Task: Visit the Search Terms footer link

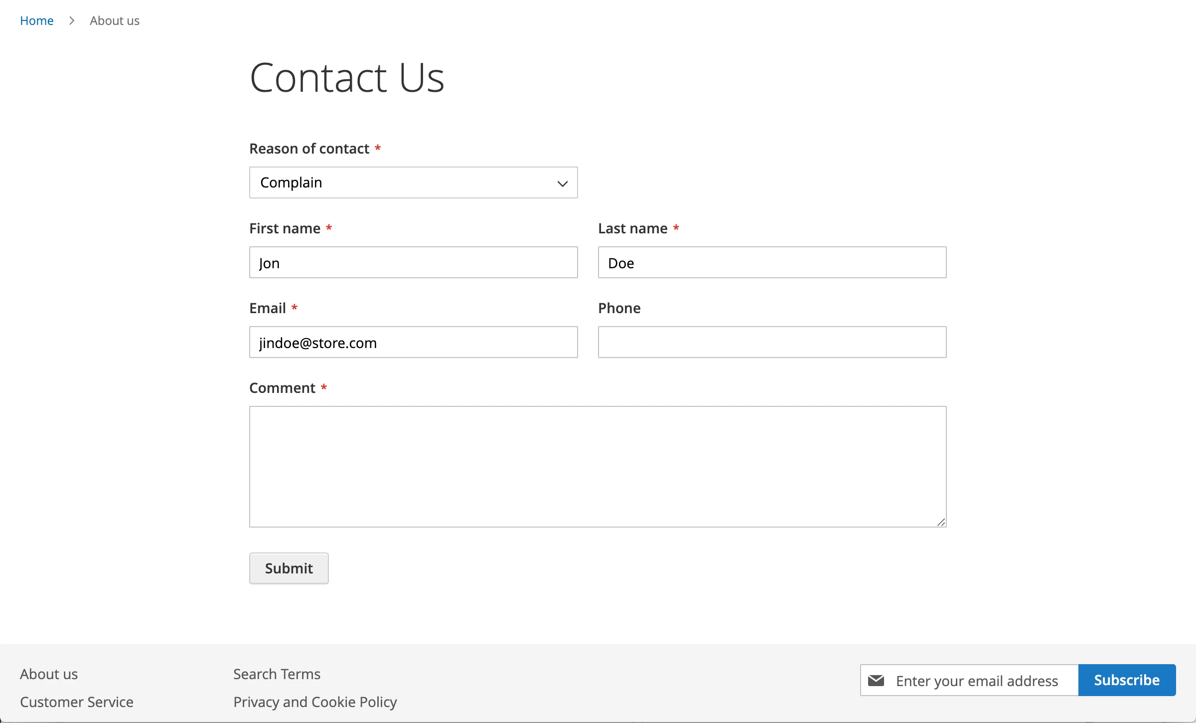Action: tap(277, 674)
